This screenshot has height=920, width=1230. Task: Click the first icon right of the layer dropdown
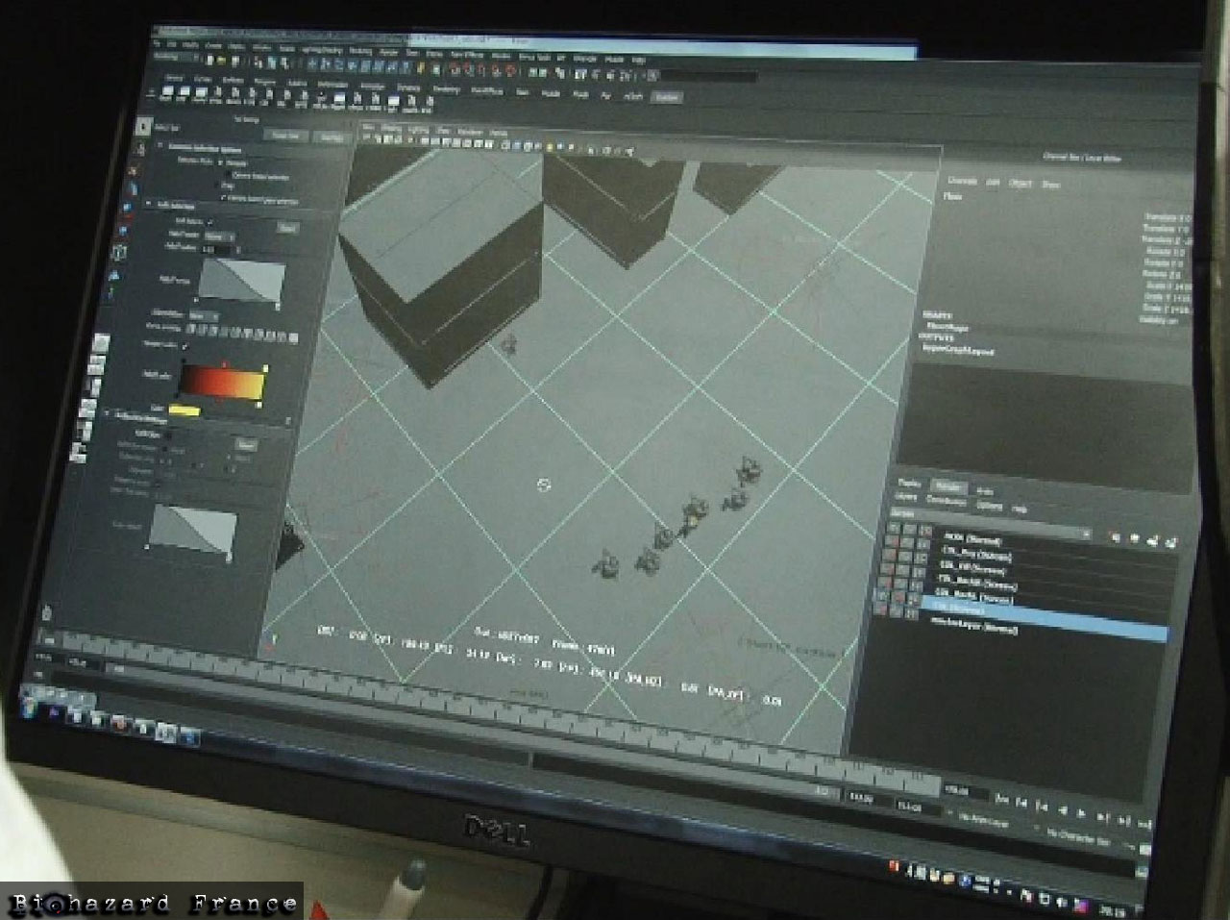1116,536
